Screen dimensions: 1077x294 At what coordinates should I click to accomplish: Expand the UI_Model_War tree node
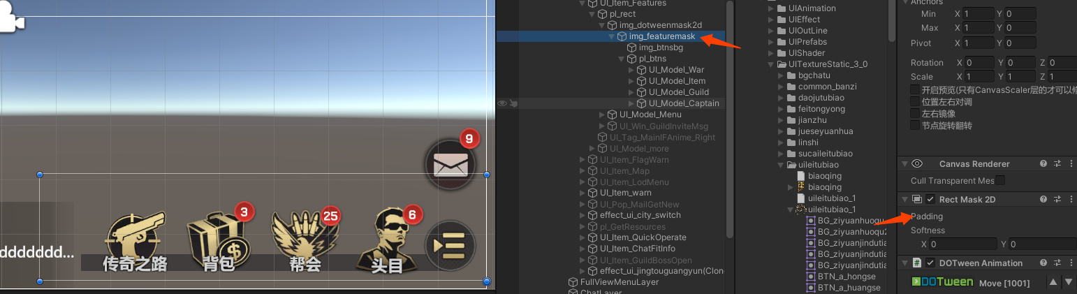point(631,70)
